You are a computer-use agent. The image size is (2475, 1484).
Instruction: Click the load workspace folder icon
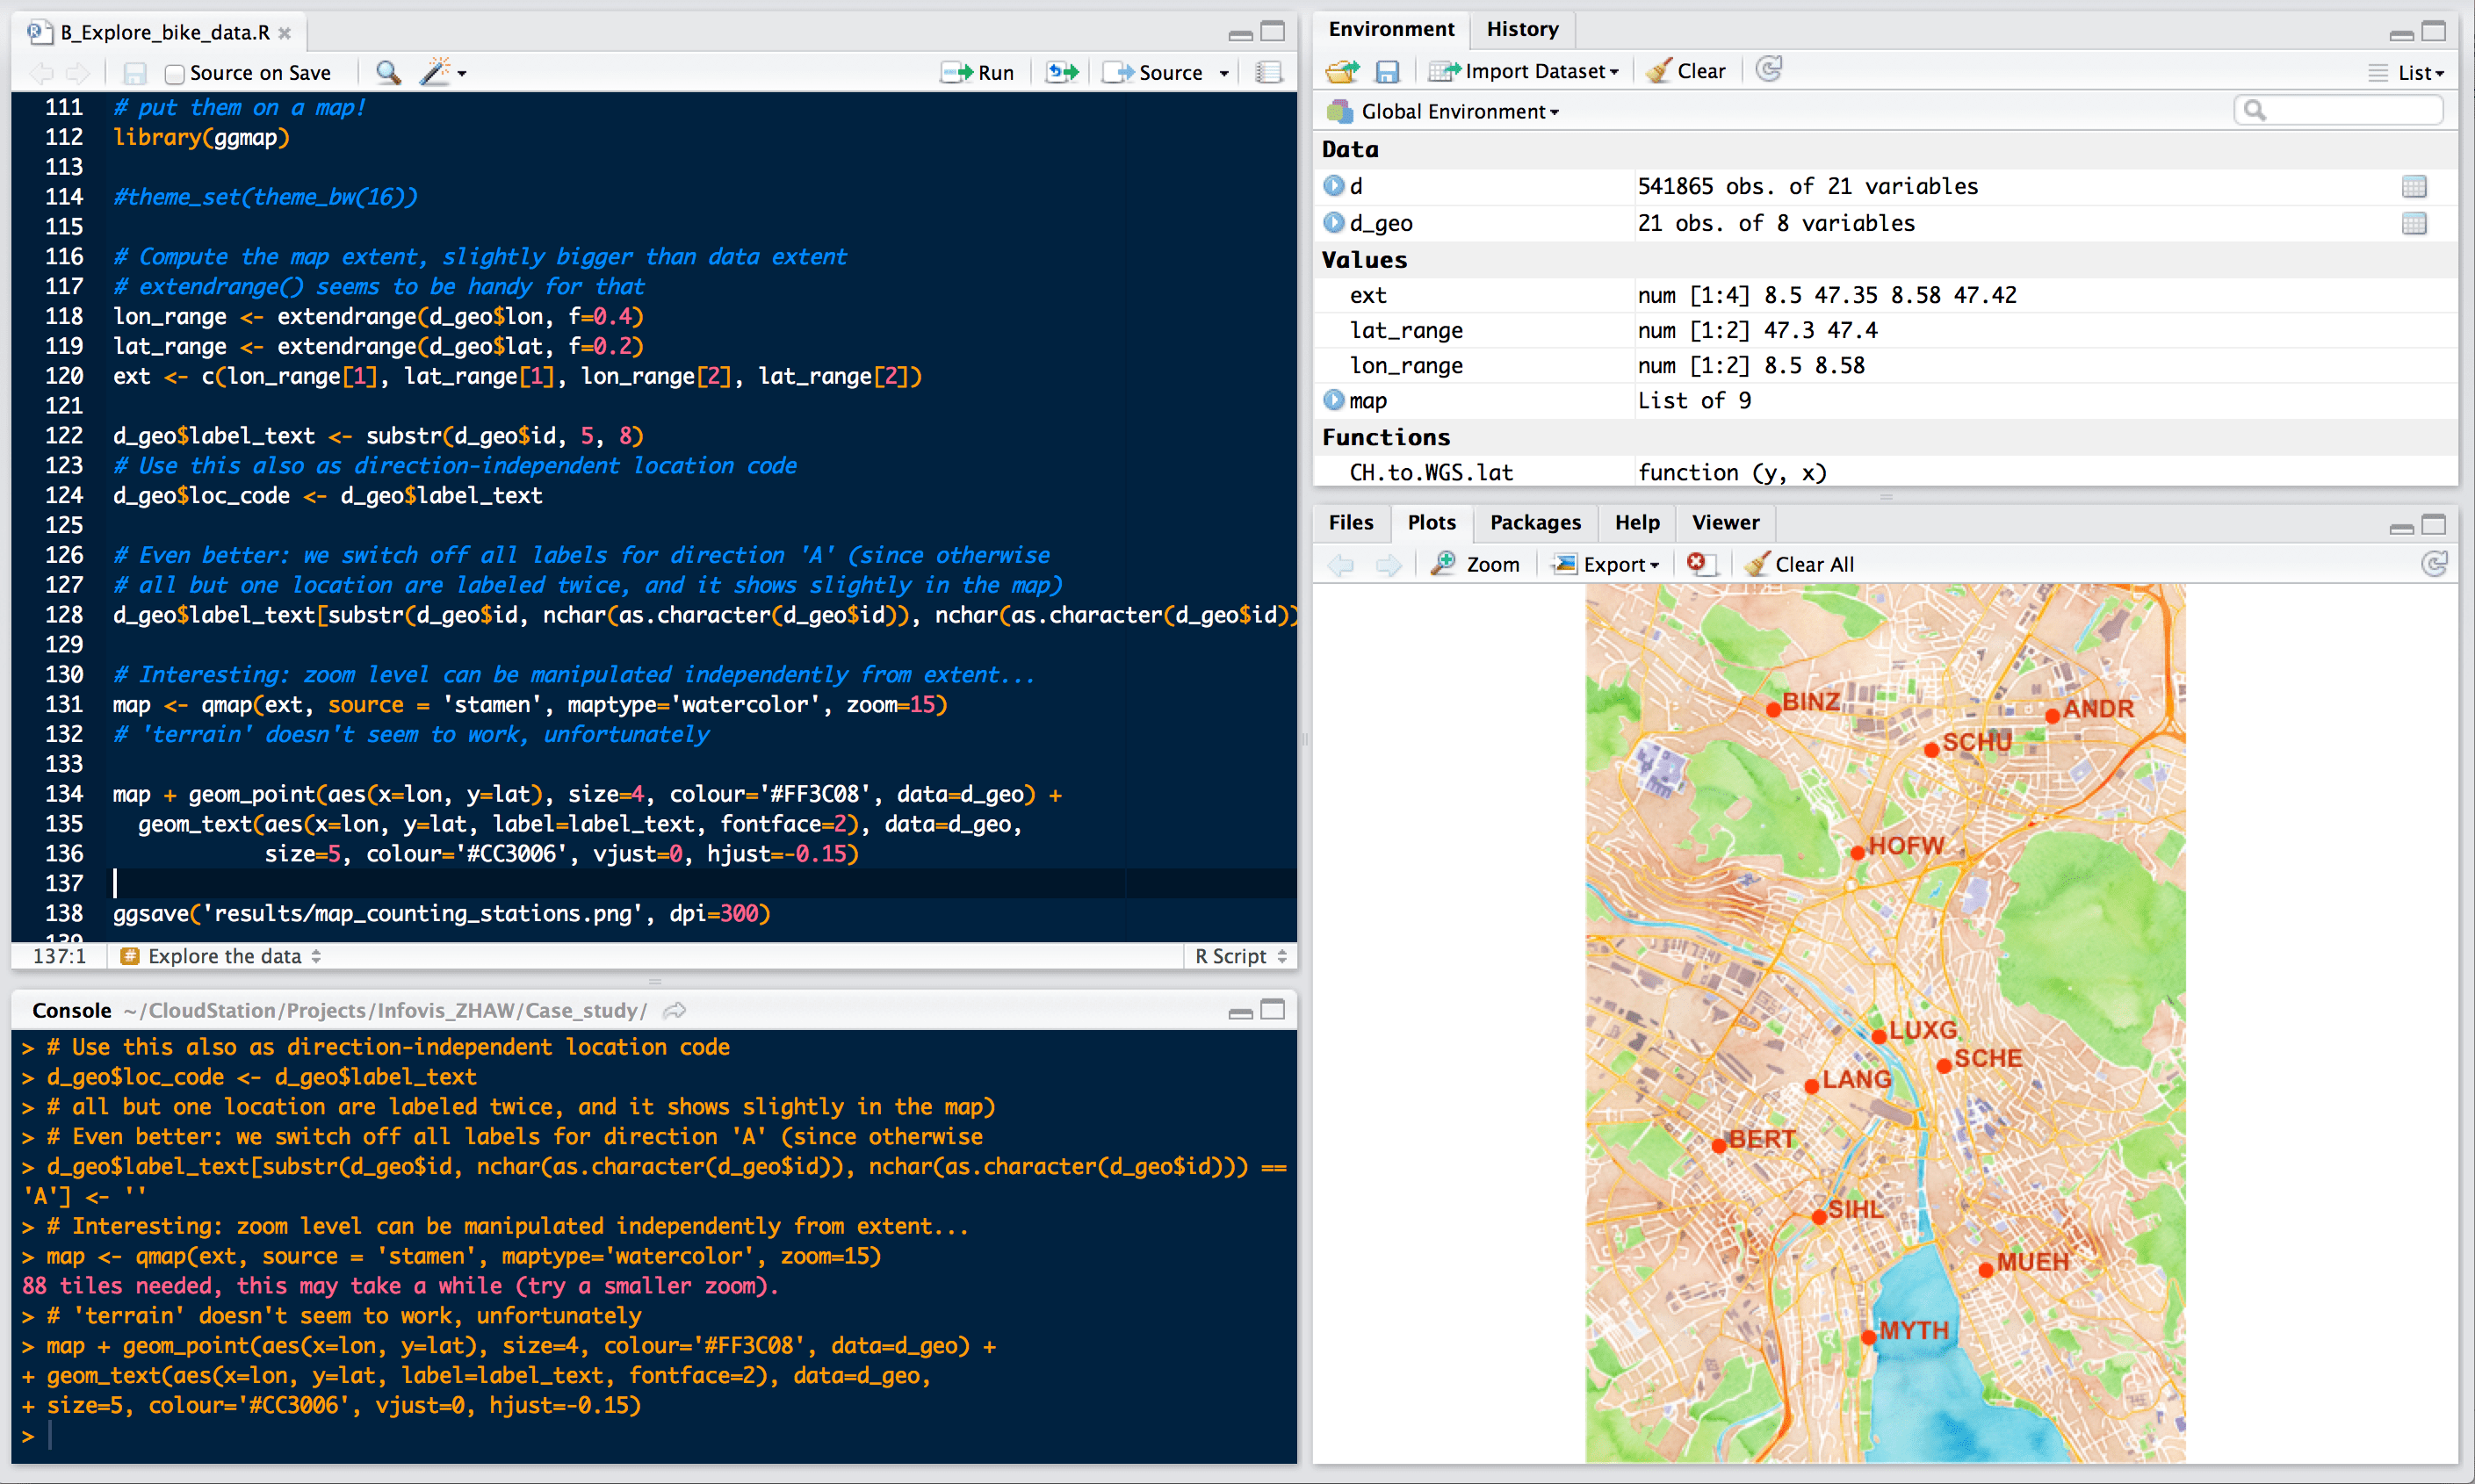[1342, 71]
